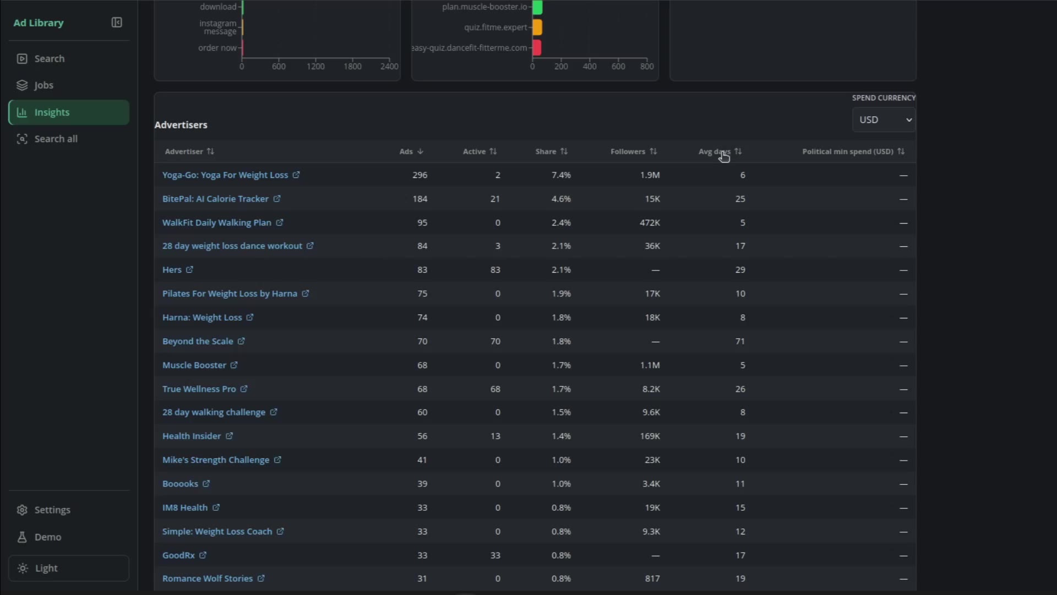Sort table by Advertiser column arrows
Screen dimensions: 1057x595
coord(210,152)
